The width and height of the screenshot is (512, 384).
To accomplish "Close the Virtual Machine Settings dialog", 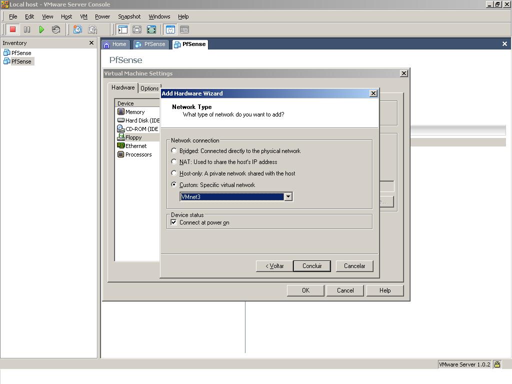I will (x=404, y=73).
